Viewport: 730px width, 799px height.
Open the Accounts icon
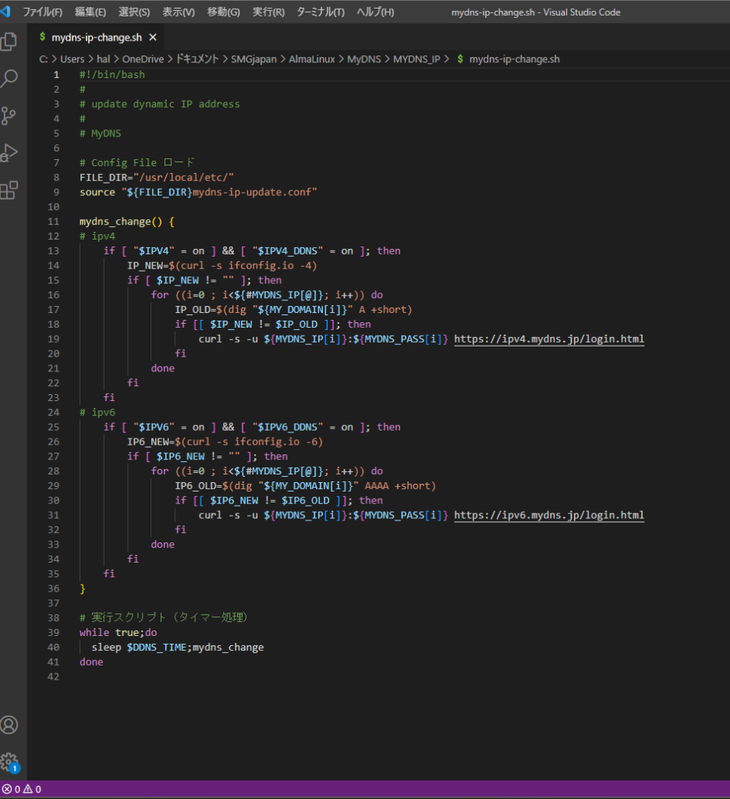click(9, 725)
